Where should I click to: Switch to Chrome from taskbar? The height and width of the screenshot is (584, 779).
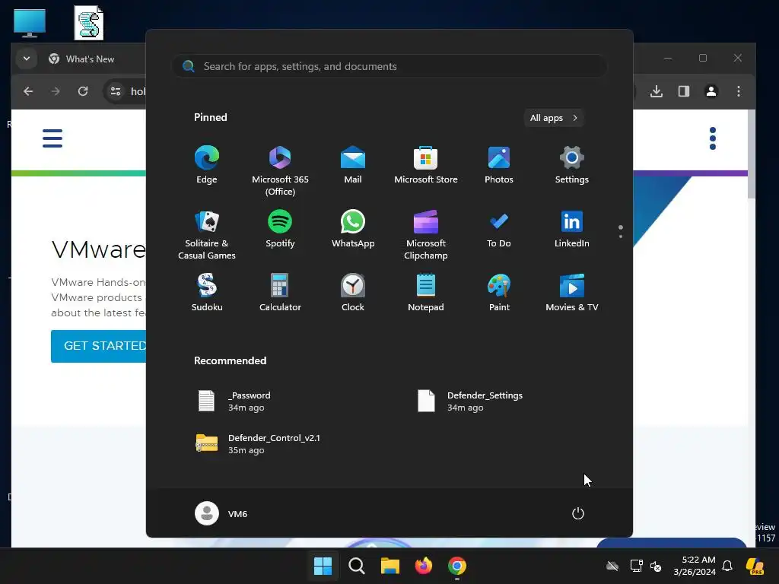457,566
